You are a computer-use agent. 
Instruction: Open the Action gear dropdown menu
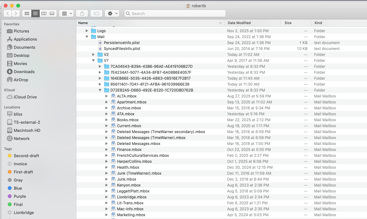click(112, 13)
